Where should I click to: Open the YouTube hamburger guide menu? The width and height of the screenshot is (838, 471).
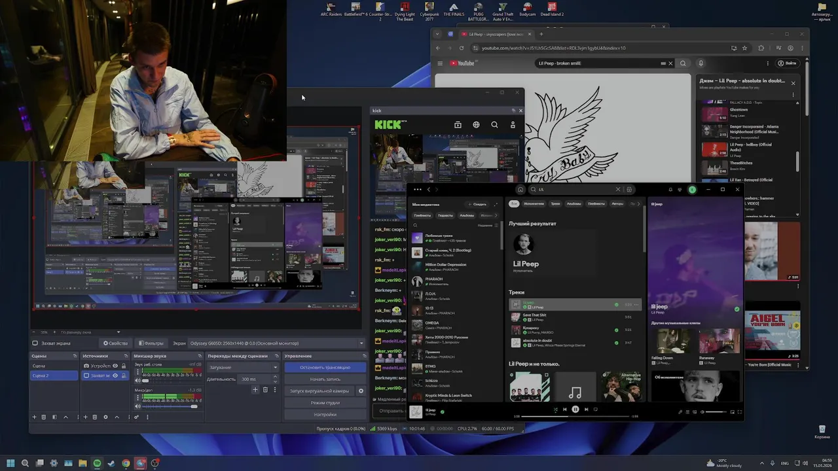click(441, 63)
